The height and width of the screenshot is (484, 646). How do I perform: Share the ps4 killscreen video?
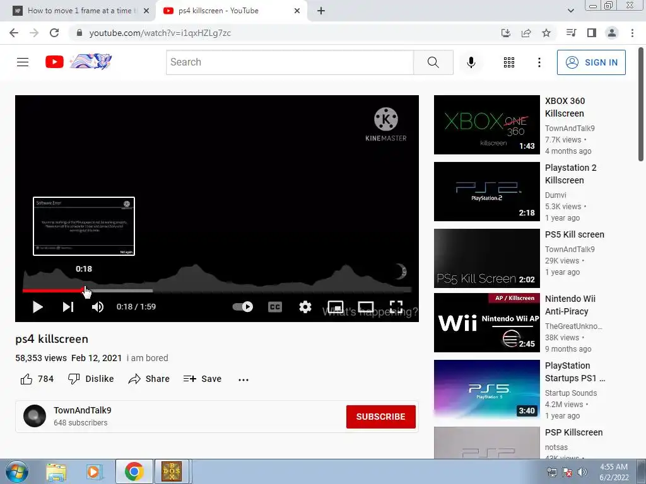point(149,379)
